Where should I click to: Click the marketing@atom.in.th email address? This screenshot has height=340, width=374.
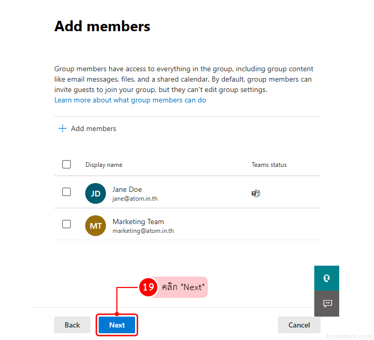click(x=143, y=231)
